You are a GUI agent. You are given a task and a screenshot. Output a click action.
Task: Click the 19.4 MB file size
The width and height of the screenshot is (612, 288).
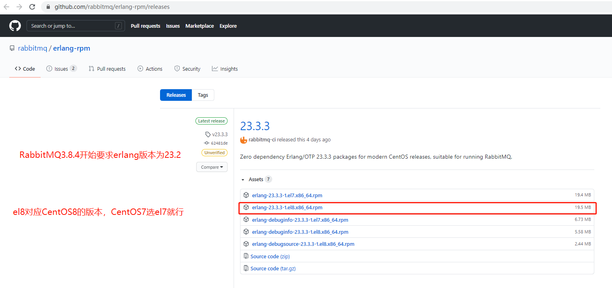pos(583,195)
